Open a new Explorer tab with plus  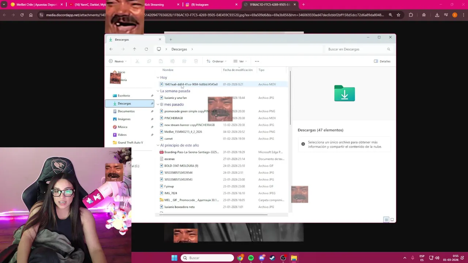pyautogui.click(x=170, y=39)
